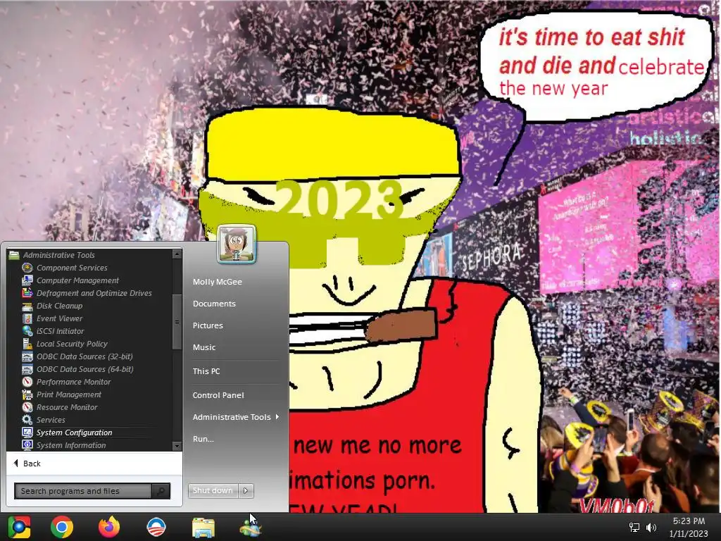Open Control Panel from start menu
The height and width of the screenshot is (541, 721).
[218, 395]
